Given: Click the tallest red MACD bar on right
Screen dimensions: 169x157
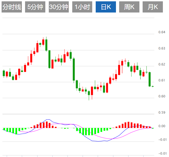Looking at the screenshot, I should [x=128, y=125].
